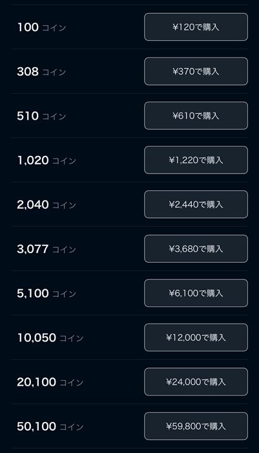Click the 510 コイン amount text

click(41, 116)
